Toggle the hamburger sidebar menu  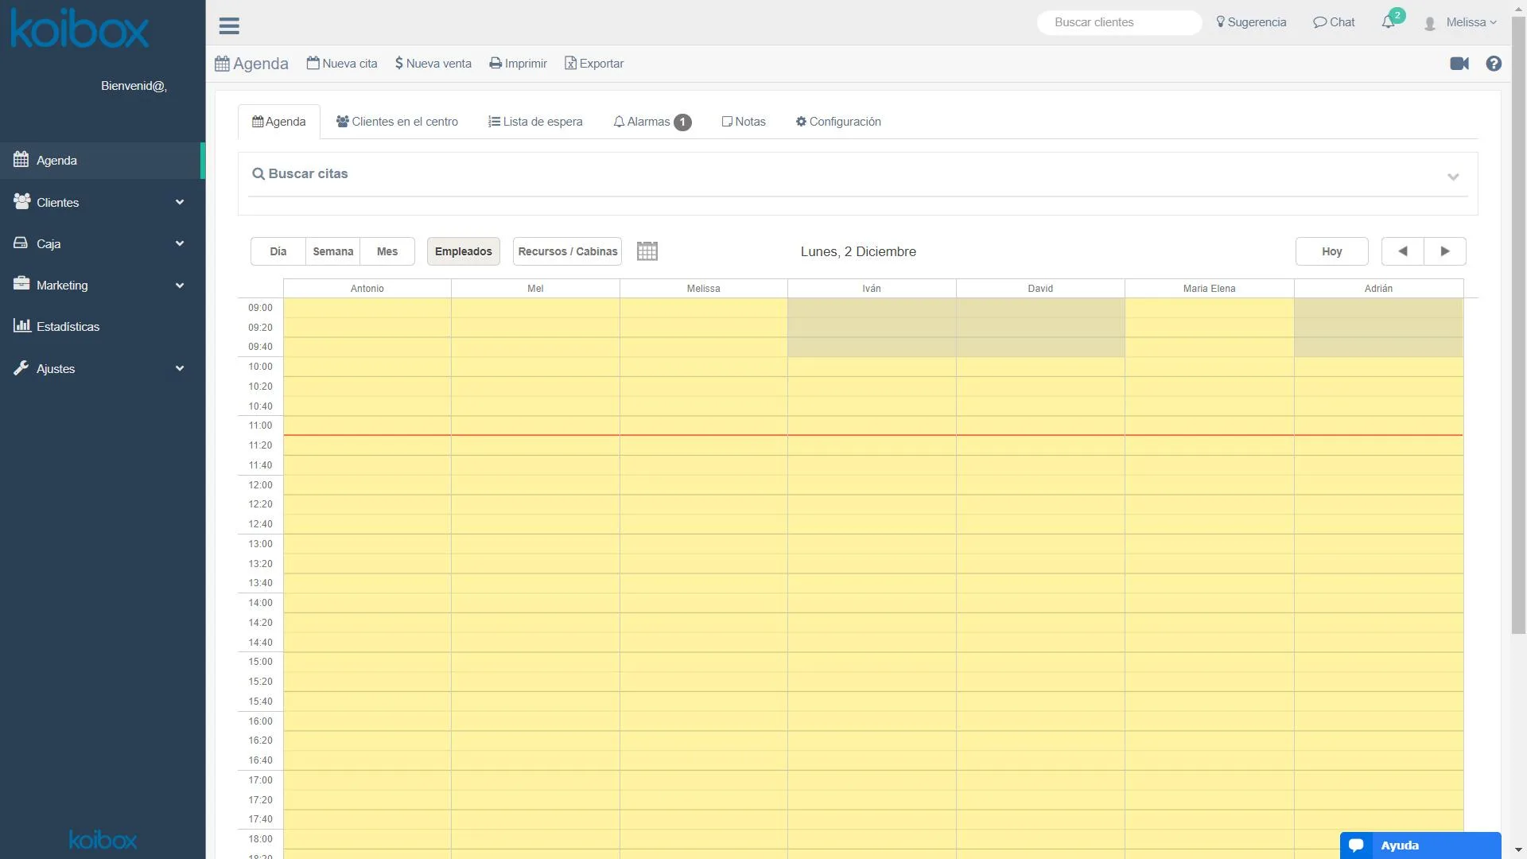click(229, 26)
